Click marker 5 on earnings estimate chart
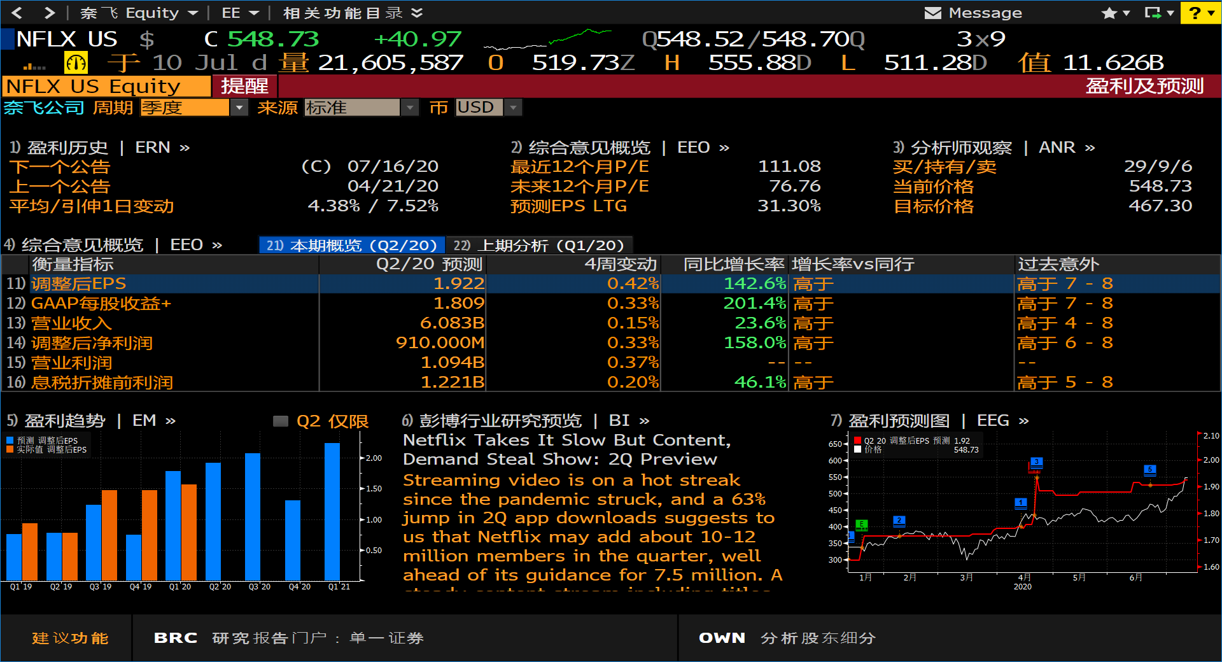The width and height of the screenshot is (1222, 662). (1149, 469)
